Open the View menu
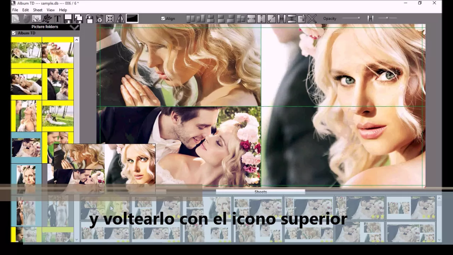453x255 pixels. [x=51, y=10]
